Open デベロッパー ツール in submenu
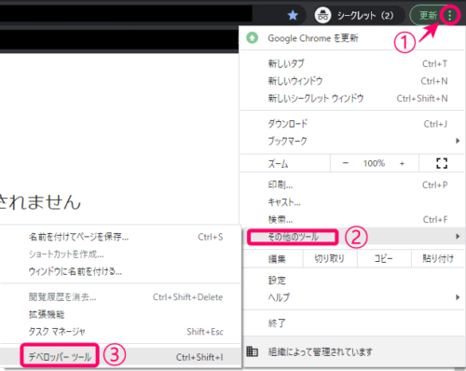466x371 pixels. tap(120, 357)
